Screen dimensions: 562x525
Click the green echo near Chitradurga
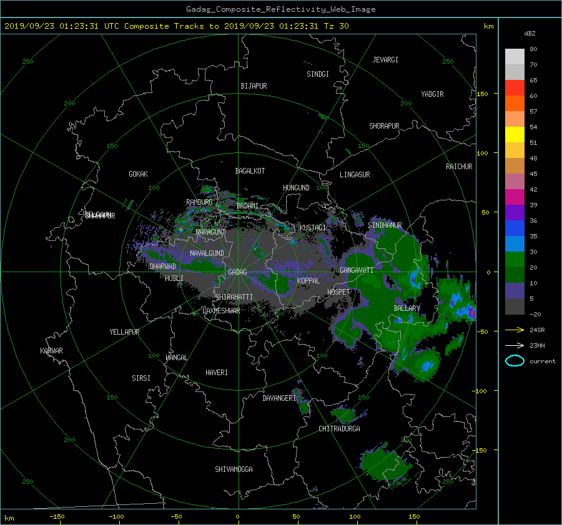point(343,414)
